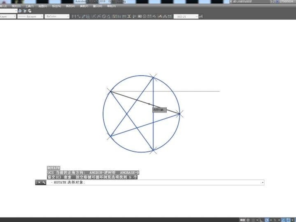Image resolution: width=296 pixels, height=222 pixels.
Task: Toggle grid display in status bar
Action: pos(248,220)
